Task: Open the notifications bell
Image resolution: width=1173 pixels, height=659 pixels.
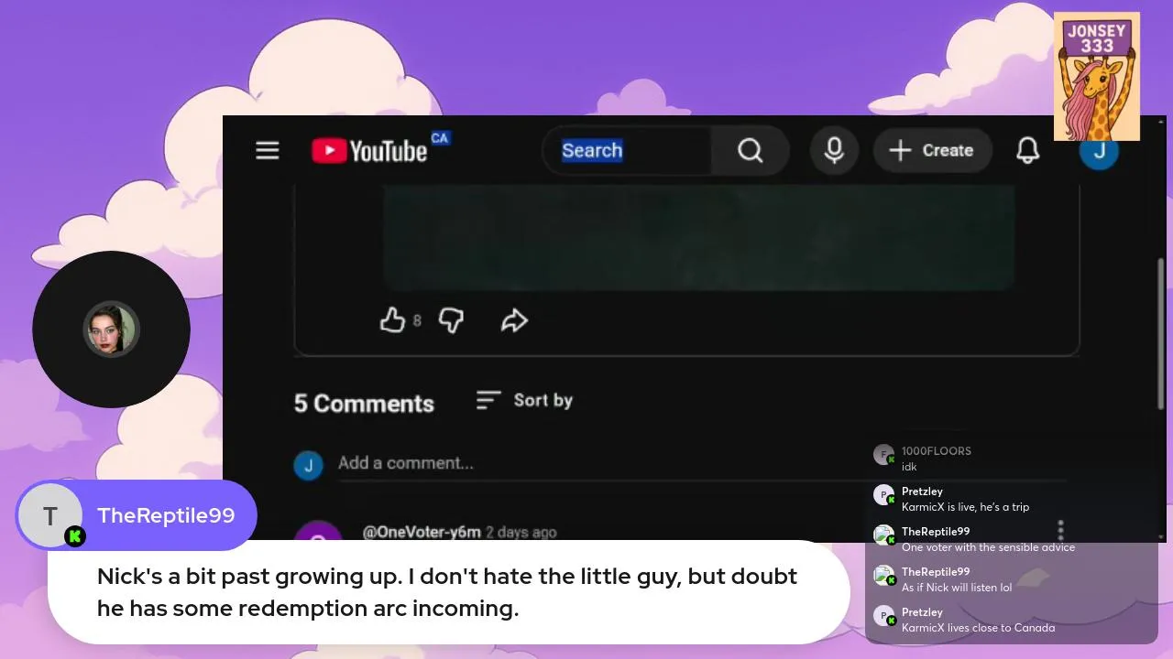Action: coord(1028,150)
